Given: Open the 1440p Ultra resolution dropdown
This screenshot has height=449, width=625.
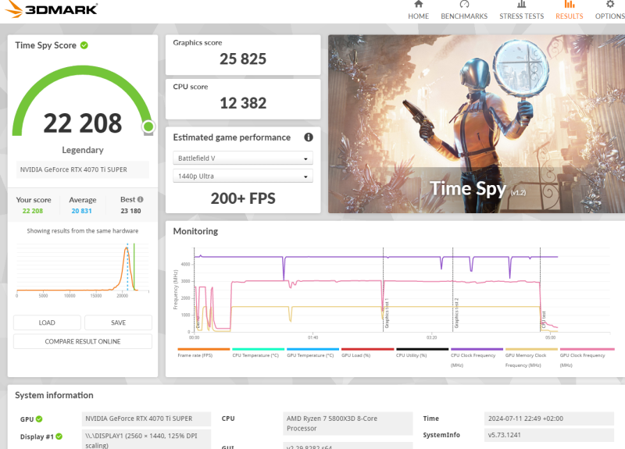Looking at the screenshot, I should coord(243,176).
